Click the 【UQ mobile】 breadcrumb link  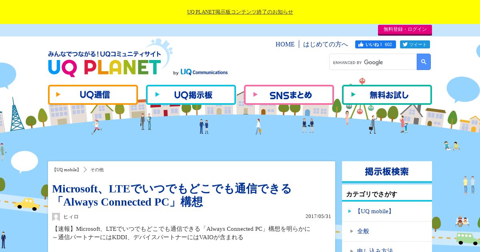(x=66, y=170)
